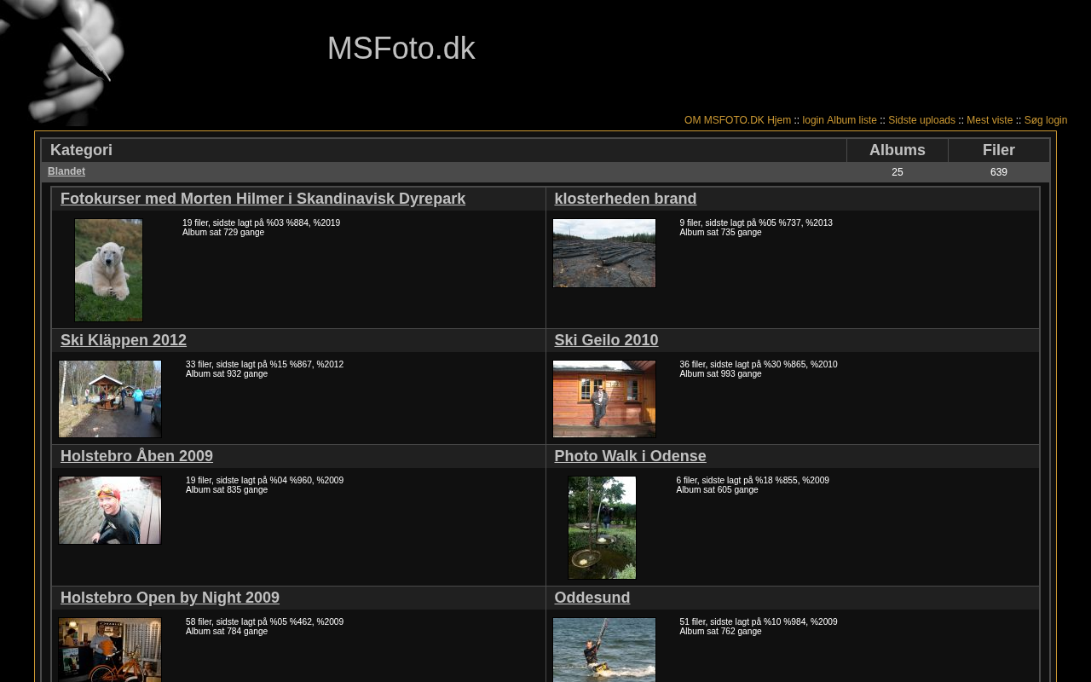Click the polar bear thumbnail
The width and height of the screenshot is (1091, 682).
point(108,270)
